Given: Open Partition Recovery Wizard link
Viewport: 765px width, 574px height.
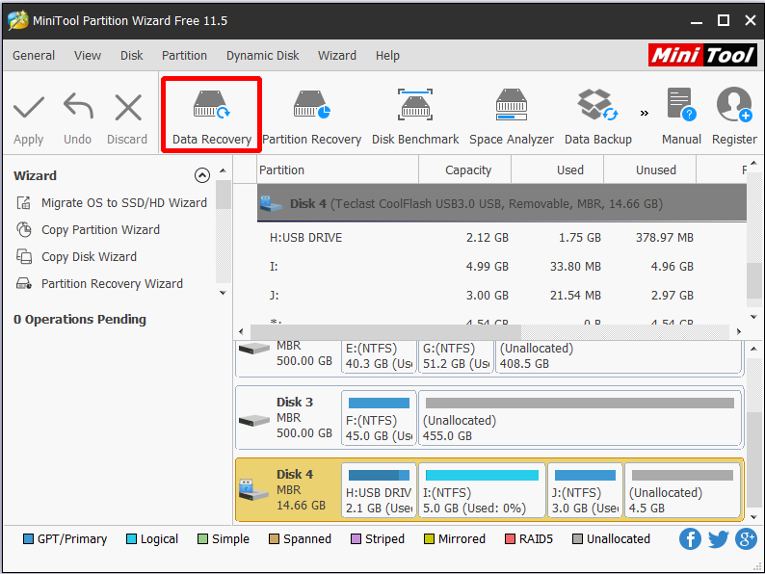Looking at the screenshot, I should click(x=112, y=283).
